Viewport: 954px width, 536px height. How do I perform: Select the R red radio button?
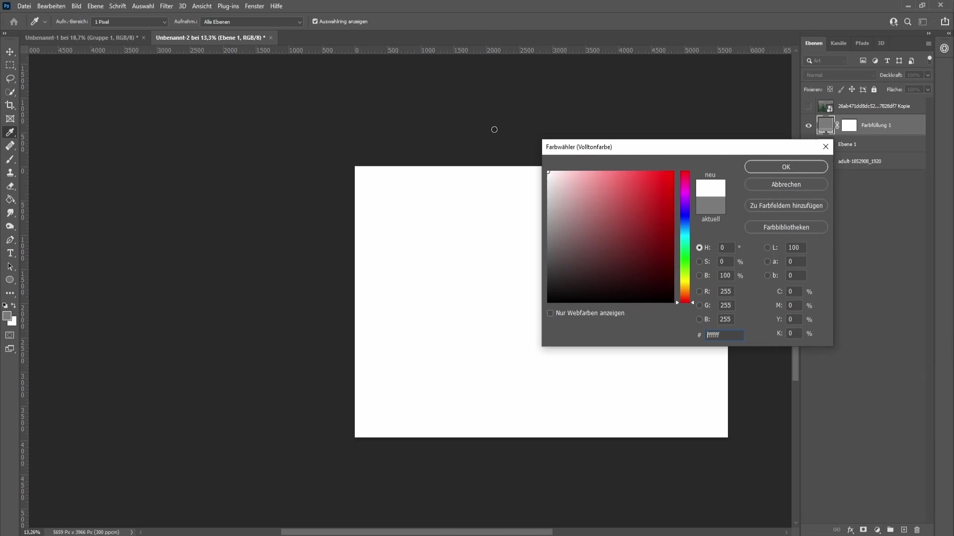699,291
